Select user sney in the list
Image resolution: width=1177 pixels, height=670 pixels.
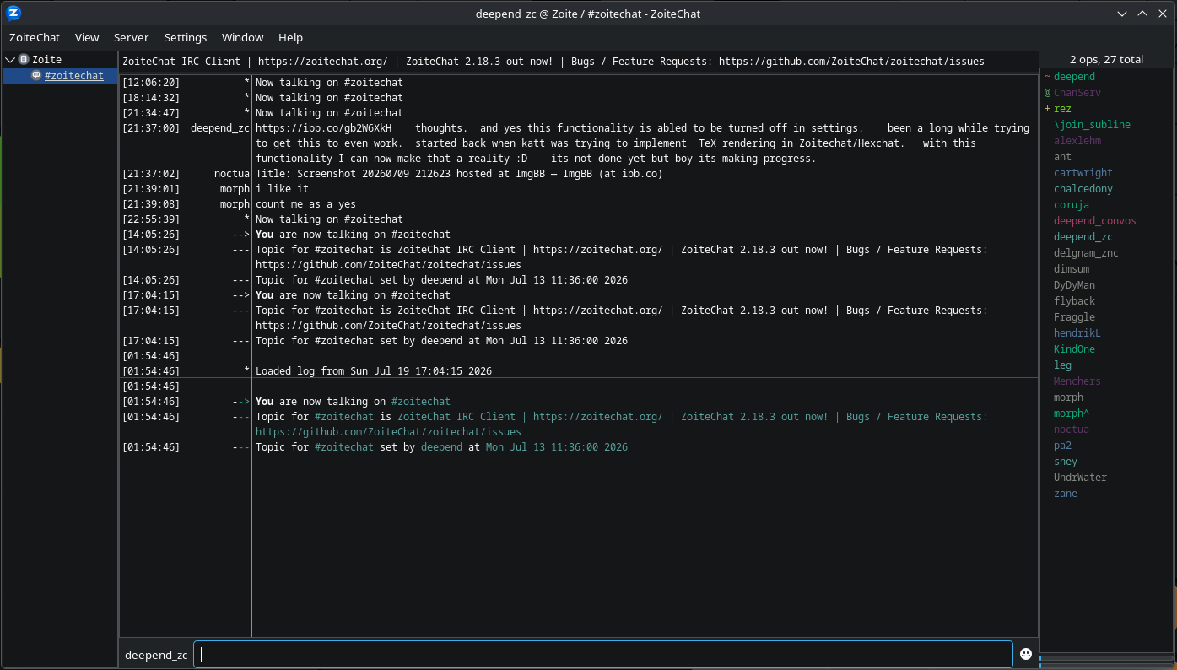point(1066,462)
